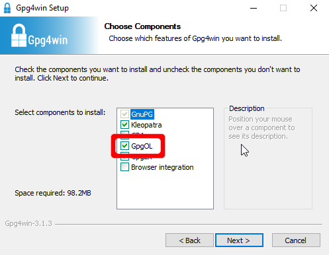329x255 pixels.
Task: Close the Gpg4win Setup window
Action: pos(314,8)
